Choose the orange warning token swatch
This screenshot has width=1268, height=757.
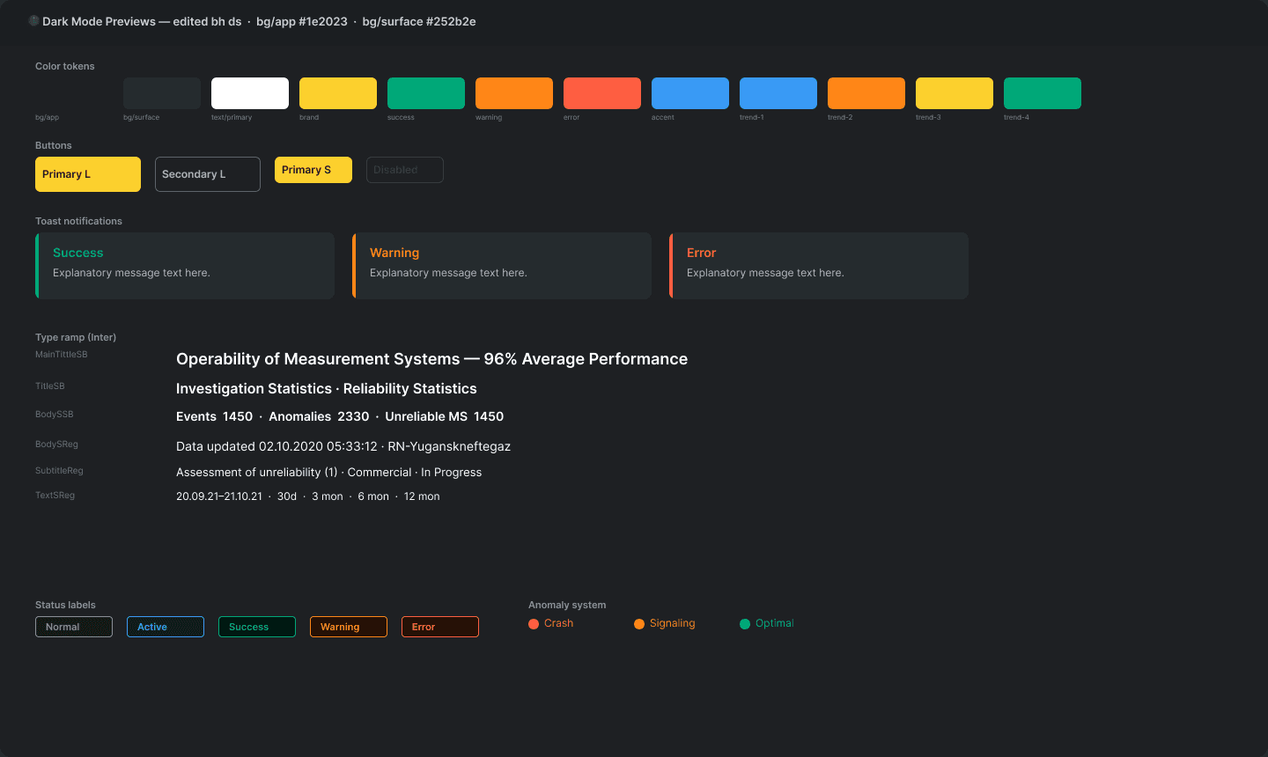[514, 93]
